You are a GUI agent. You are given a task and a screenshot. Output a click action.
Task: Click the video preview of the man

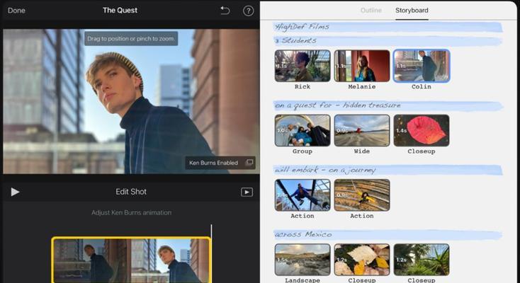[x=131, y=101]
